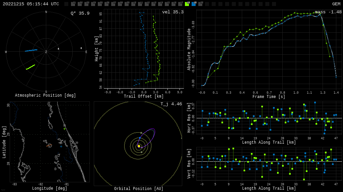Image resolution: width=343 pixels, height=192 pixels.
Task: Click the yellow Sun dot in orbit plot
Action: [139, 146]
